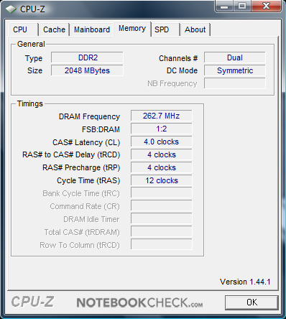Click the empty Row To Column field

tap(162, 245)
